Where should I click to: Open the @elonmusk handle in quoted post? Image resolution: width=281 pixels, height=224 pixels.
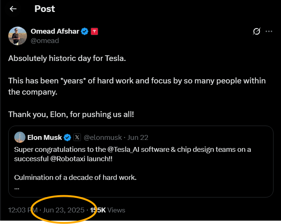tap(103, 138)
